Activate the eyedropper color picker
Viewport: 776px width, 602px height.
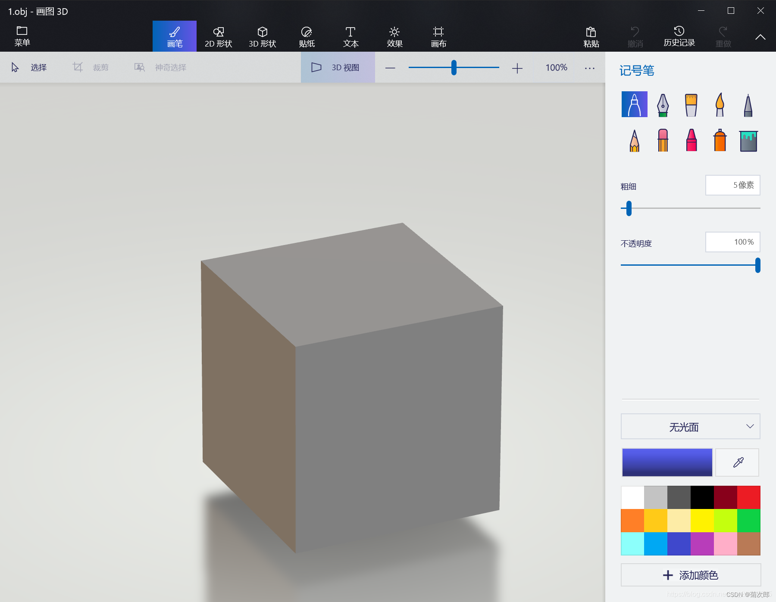[737, 462]
